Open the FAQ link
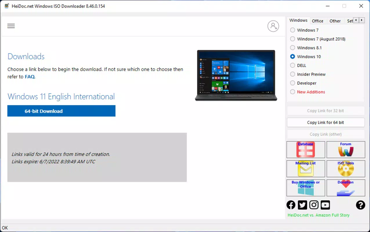Screen dimensions: 370x232 click(x=30, y=77)
